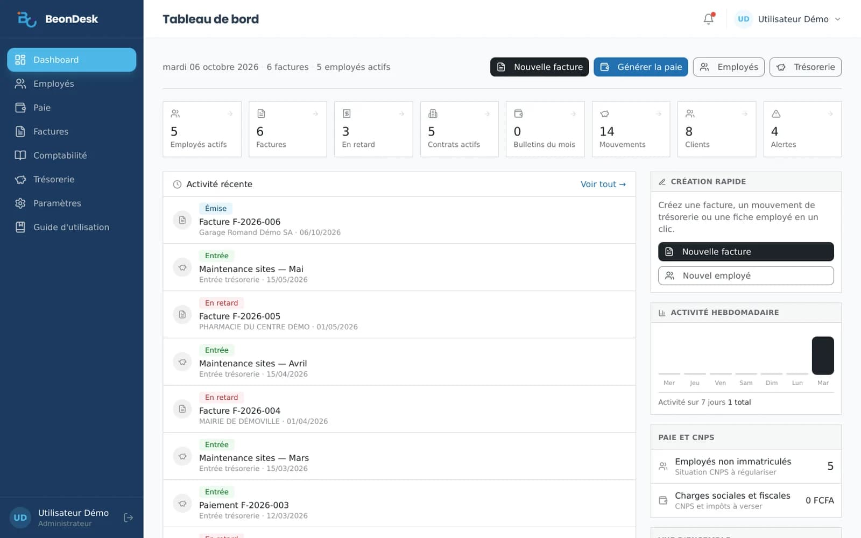Click the Employés button in header
This screenshot has height=538, width=861.
point(729,67)
